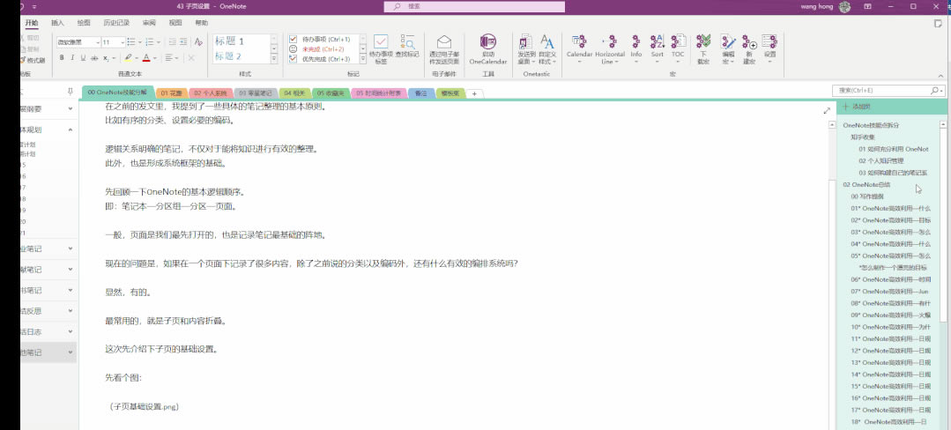Open Onetastic 设置 settings
The width and height of the screenshot is (951, 430).
pyautogui.click(x=769, y=49)
